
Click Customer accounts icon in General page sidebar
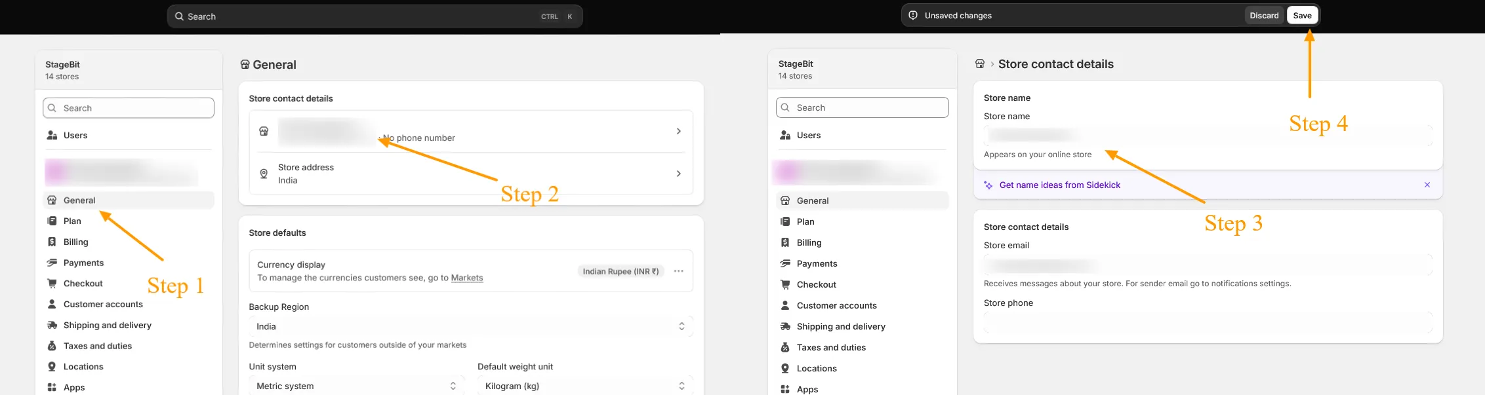52,305
